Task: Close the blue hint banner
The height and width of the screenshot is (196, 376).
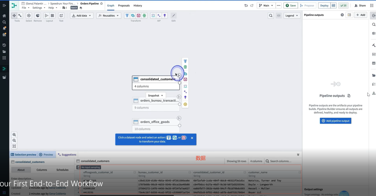Action: tap(192, 138)
